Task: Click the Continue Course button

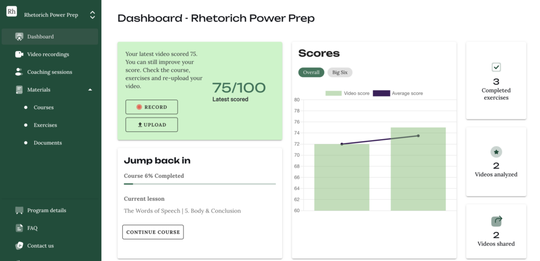Action: pyautogui.click(x=153, y=232)
